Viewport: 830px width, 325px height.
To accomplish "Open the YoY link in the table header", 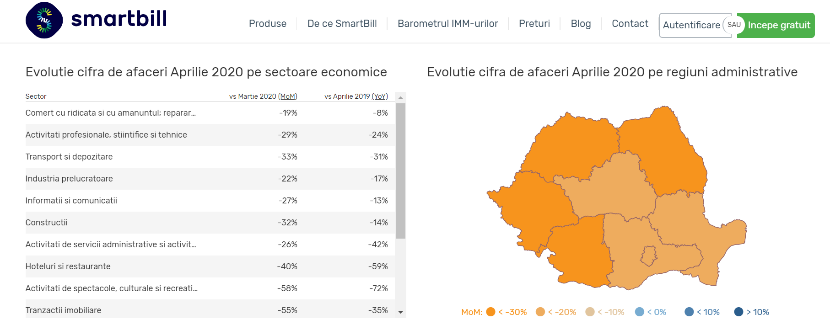I will (379, 96).
